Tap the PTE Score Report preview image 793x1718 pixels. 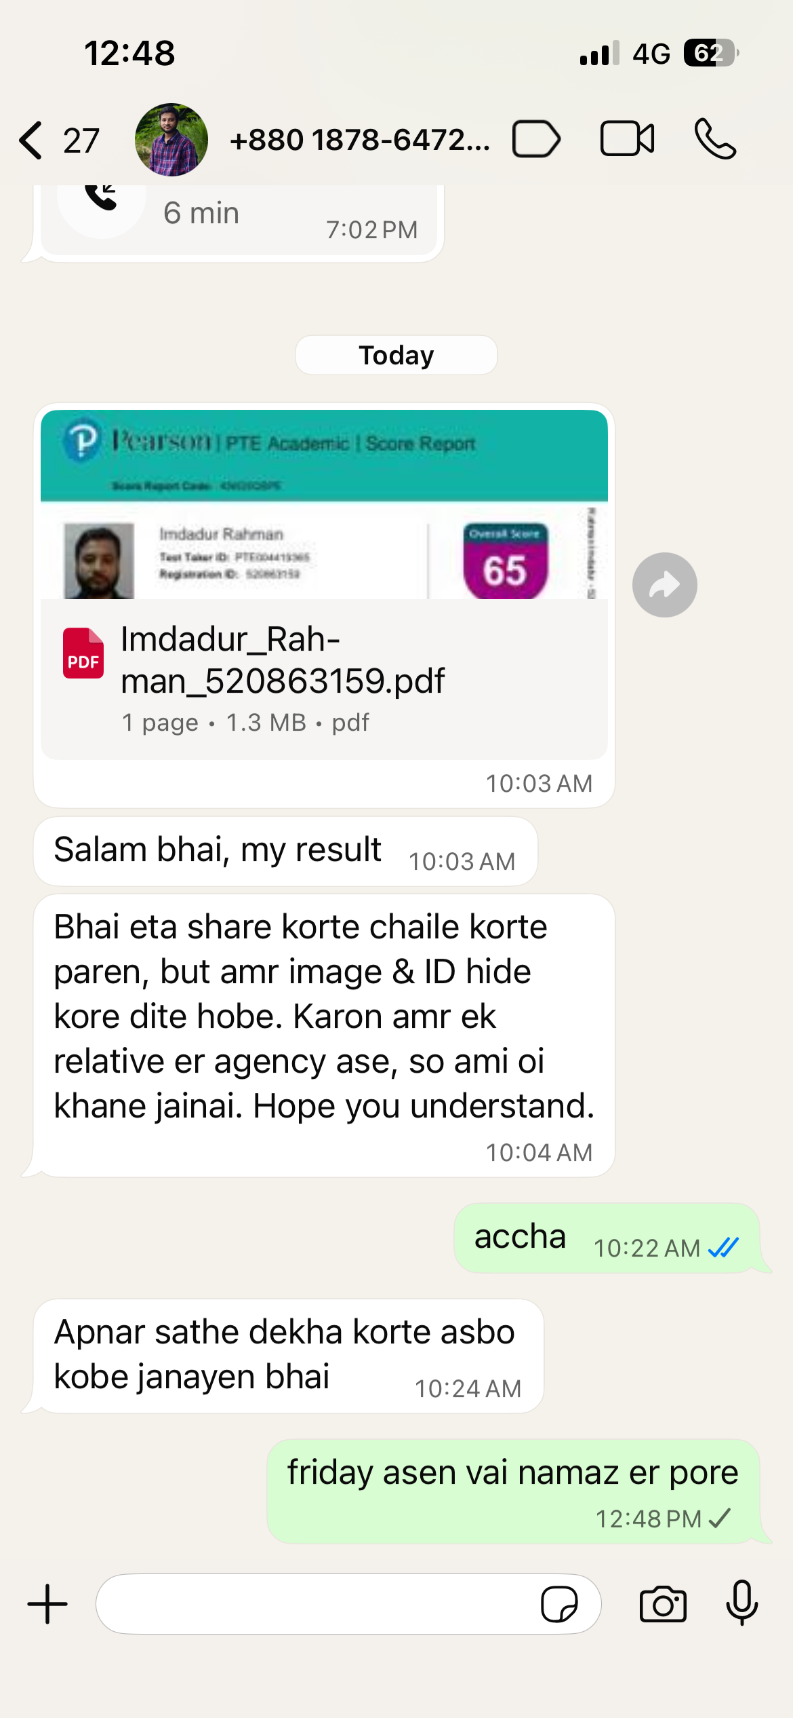pyautogui.click(x=324, y=504)
